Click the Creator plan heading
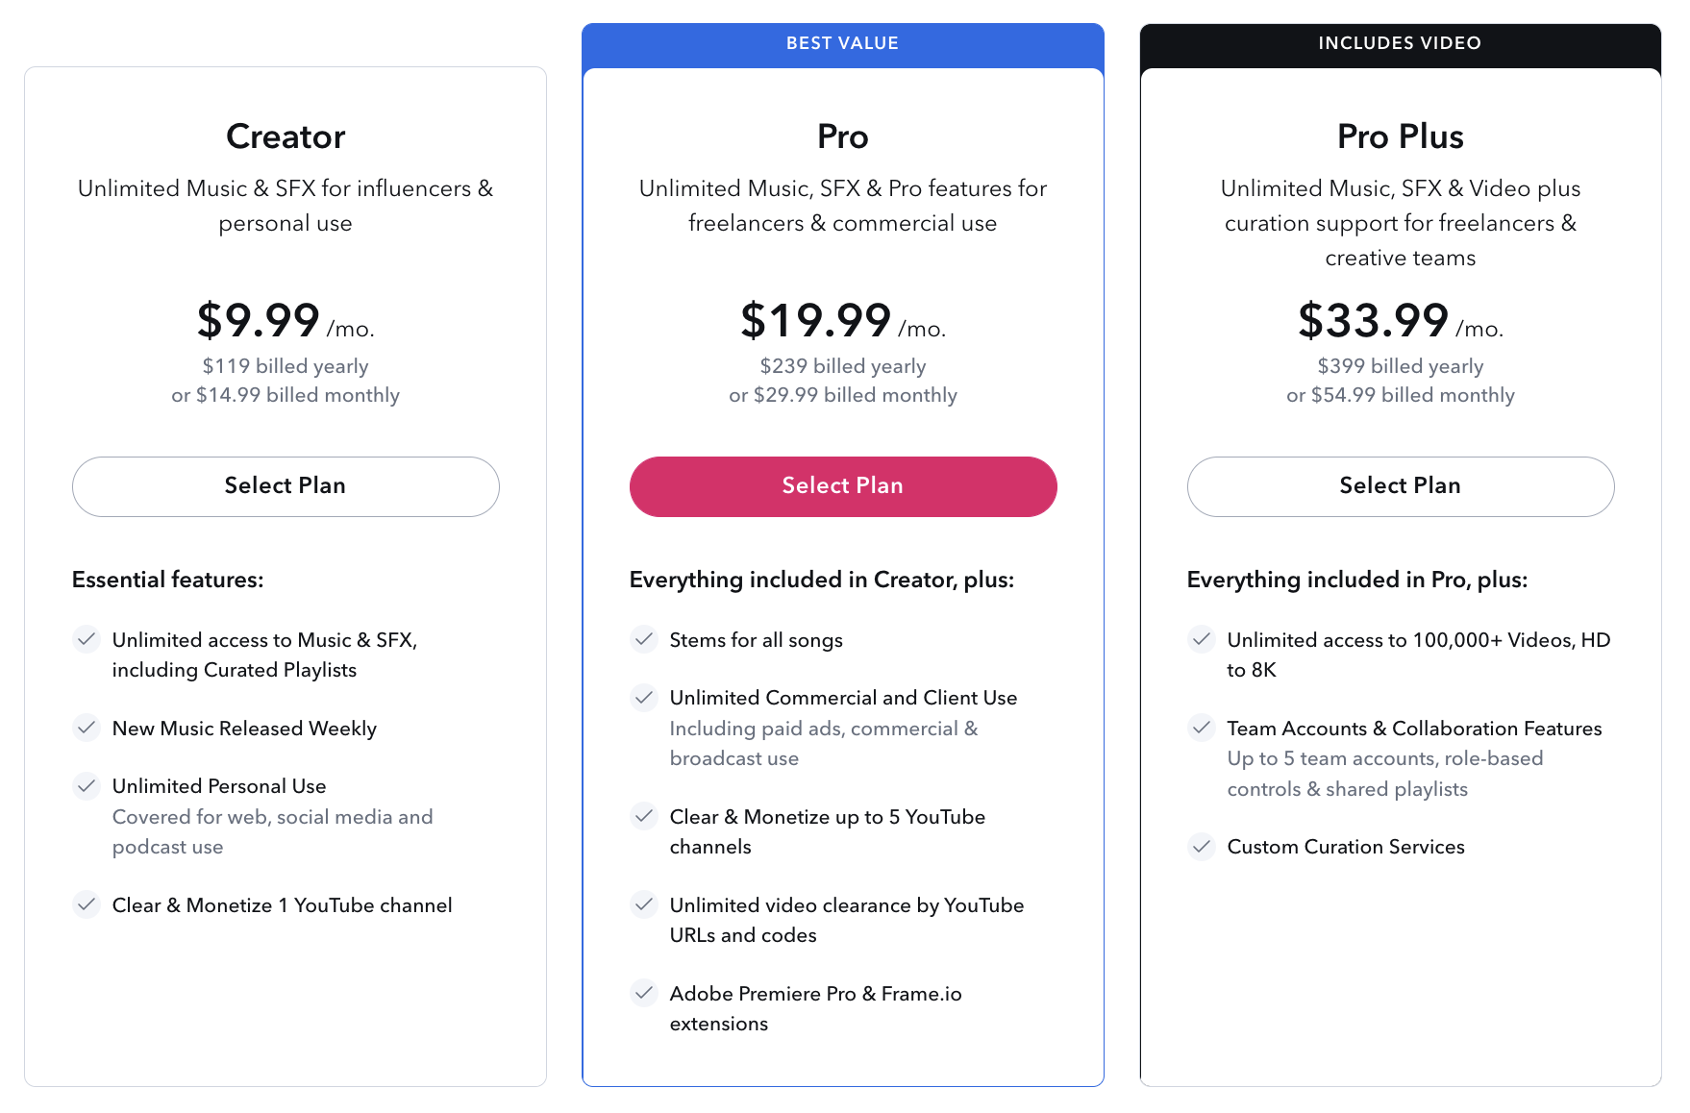The height and width of the screenshot is (1113, 1690). [286, 136]
